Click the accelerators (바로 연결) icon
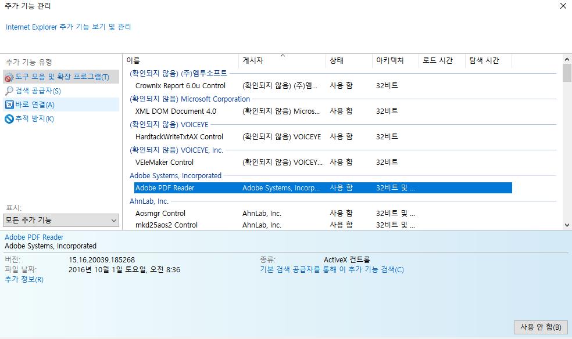This screenshot has width=572, height=339. (9, 105)
